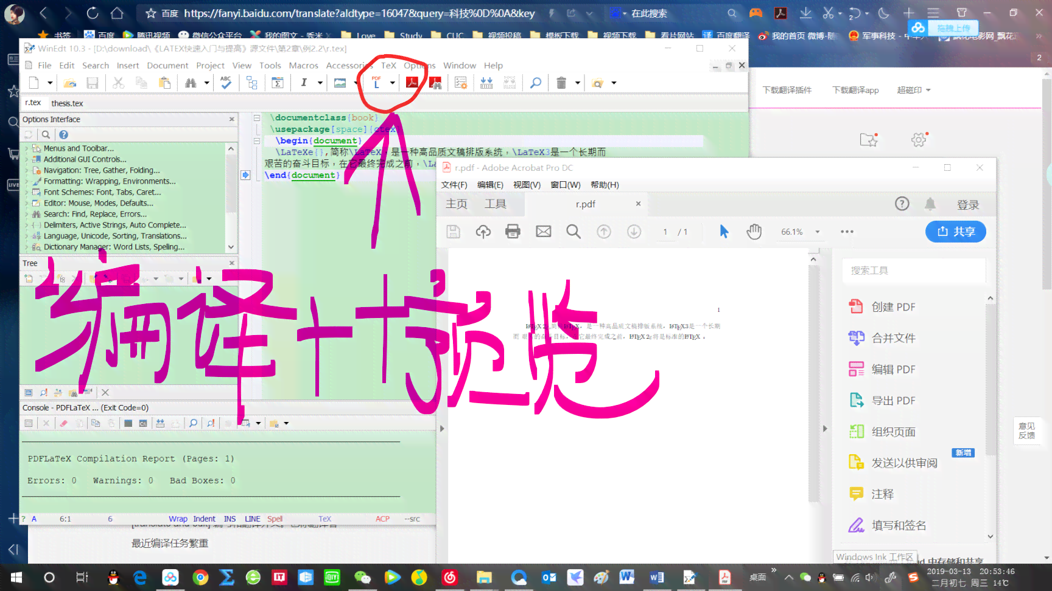Viewport: 1052px width, 591px height.
Task: Click the magnifier find icon in Acrobat
Action: click(x=573, y=231)
